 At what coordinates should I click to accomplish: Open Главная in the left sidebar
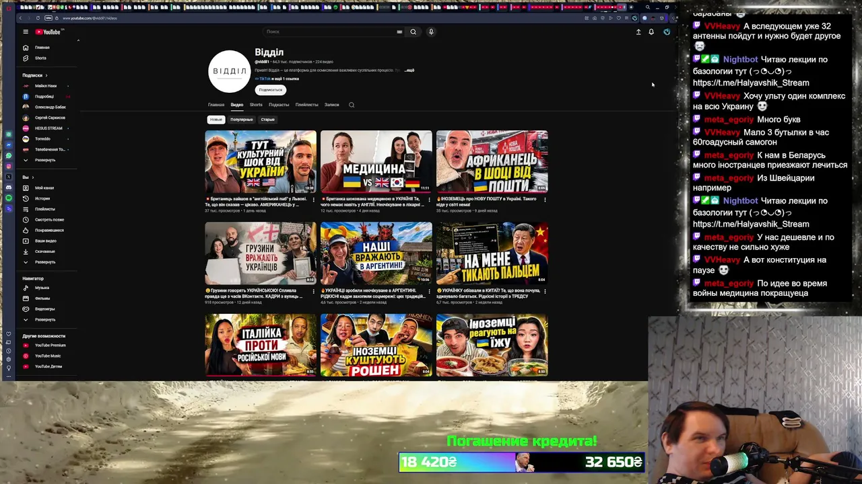point(42,48)
